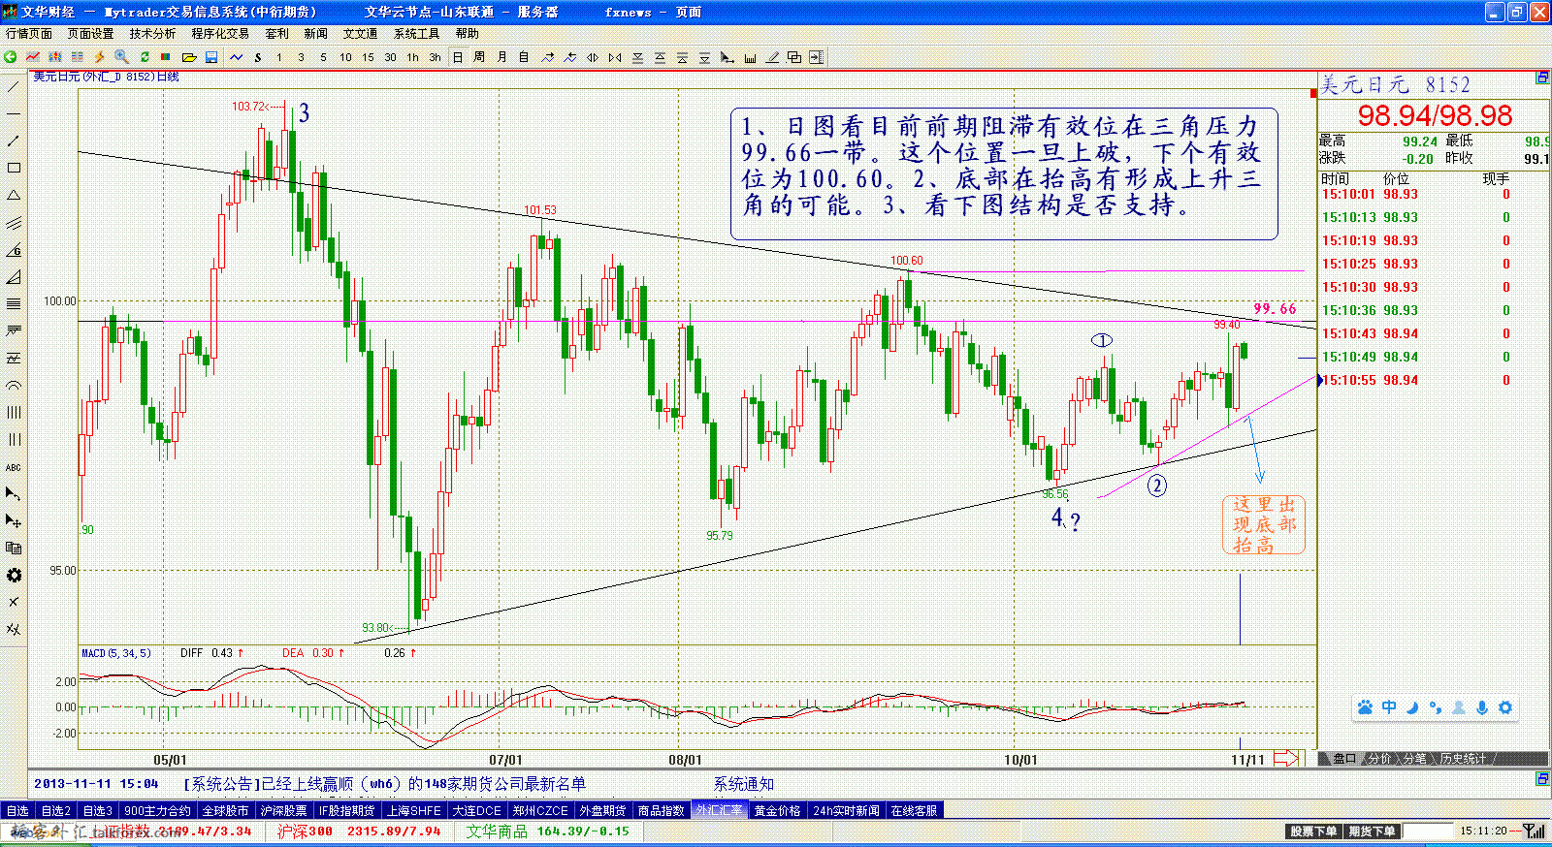Select the arc drawing tool
This screenshot has width=1552, height=847.
(x=14, y=386)
